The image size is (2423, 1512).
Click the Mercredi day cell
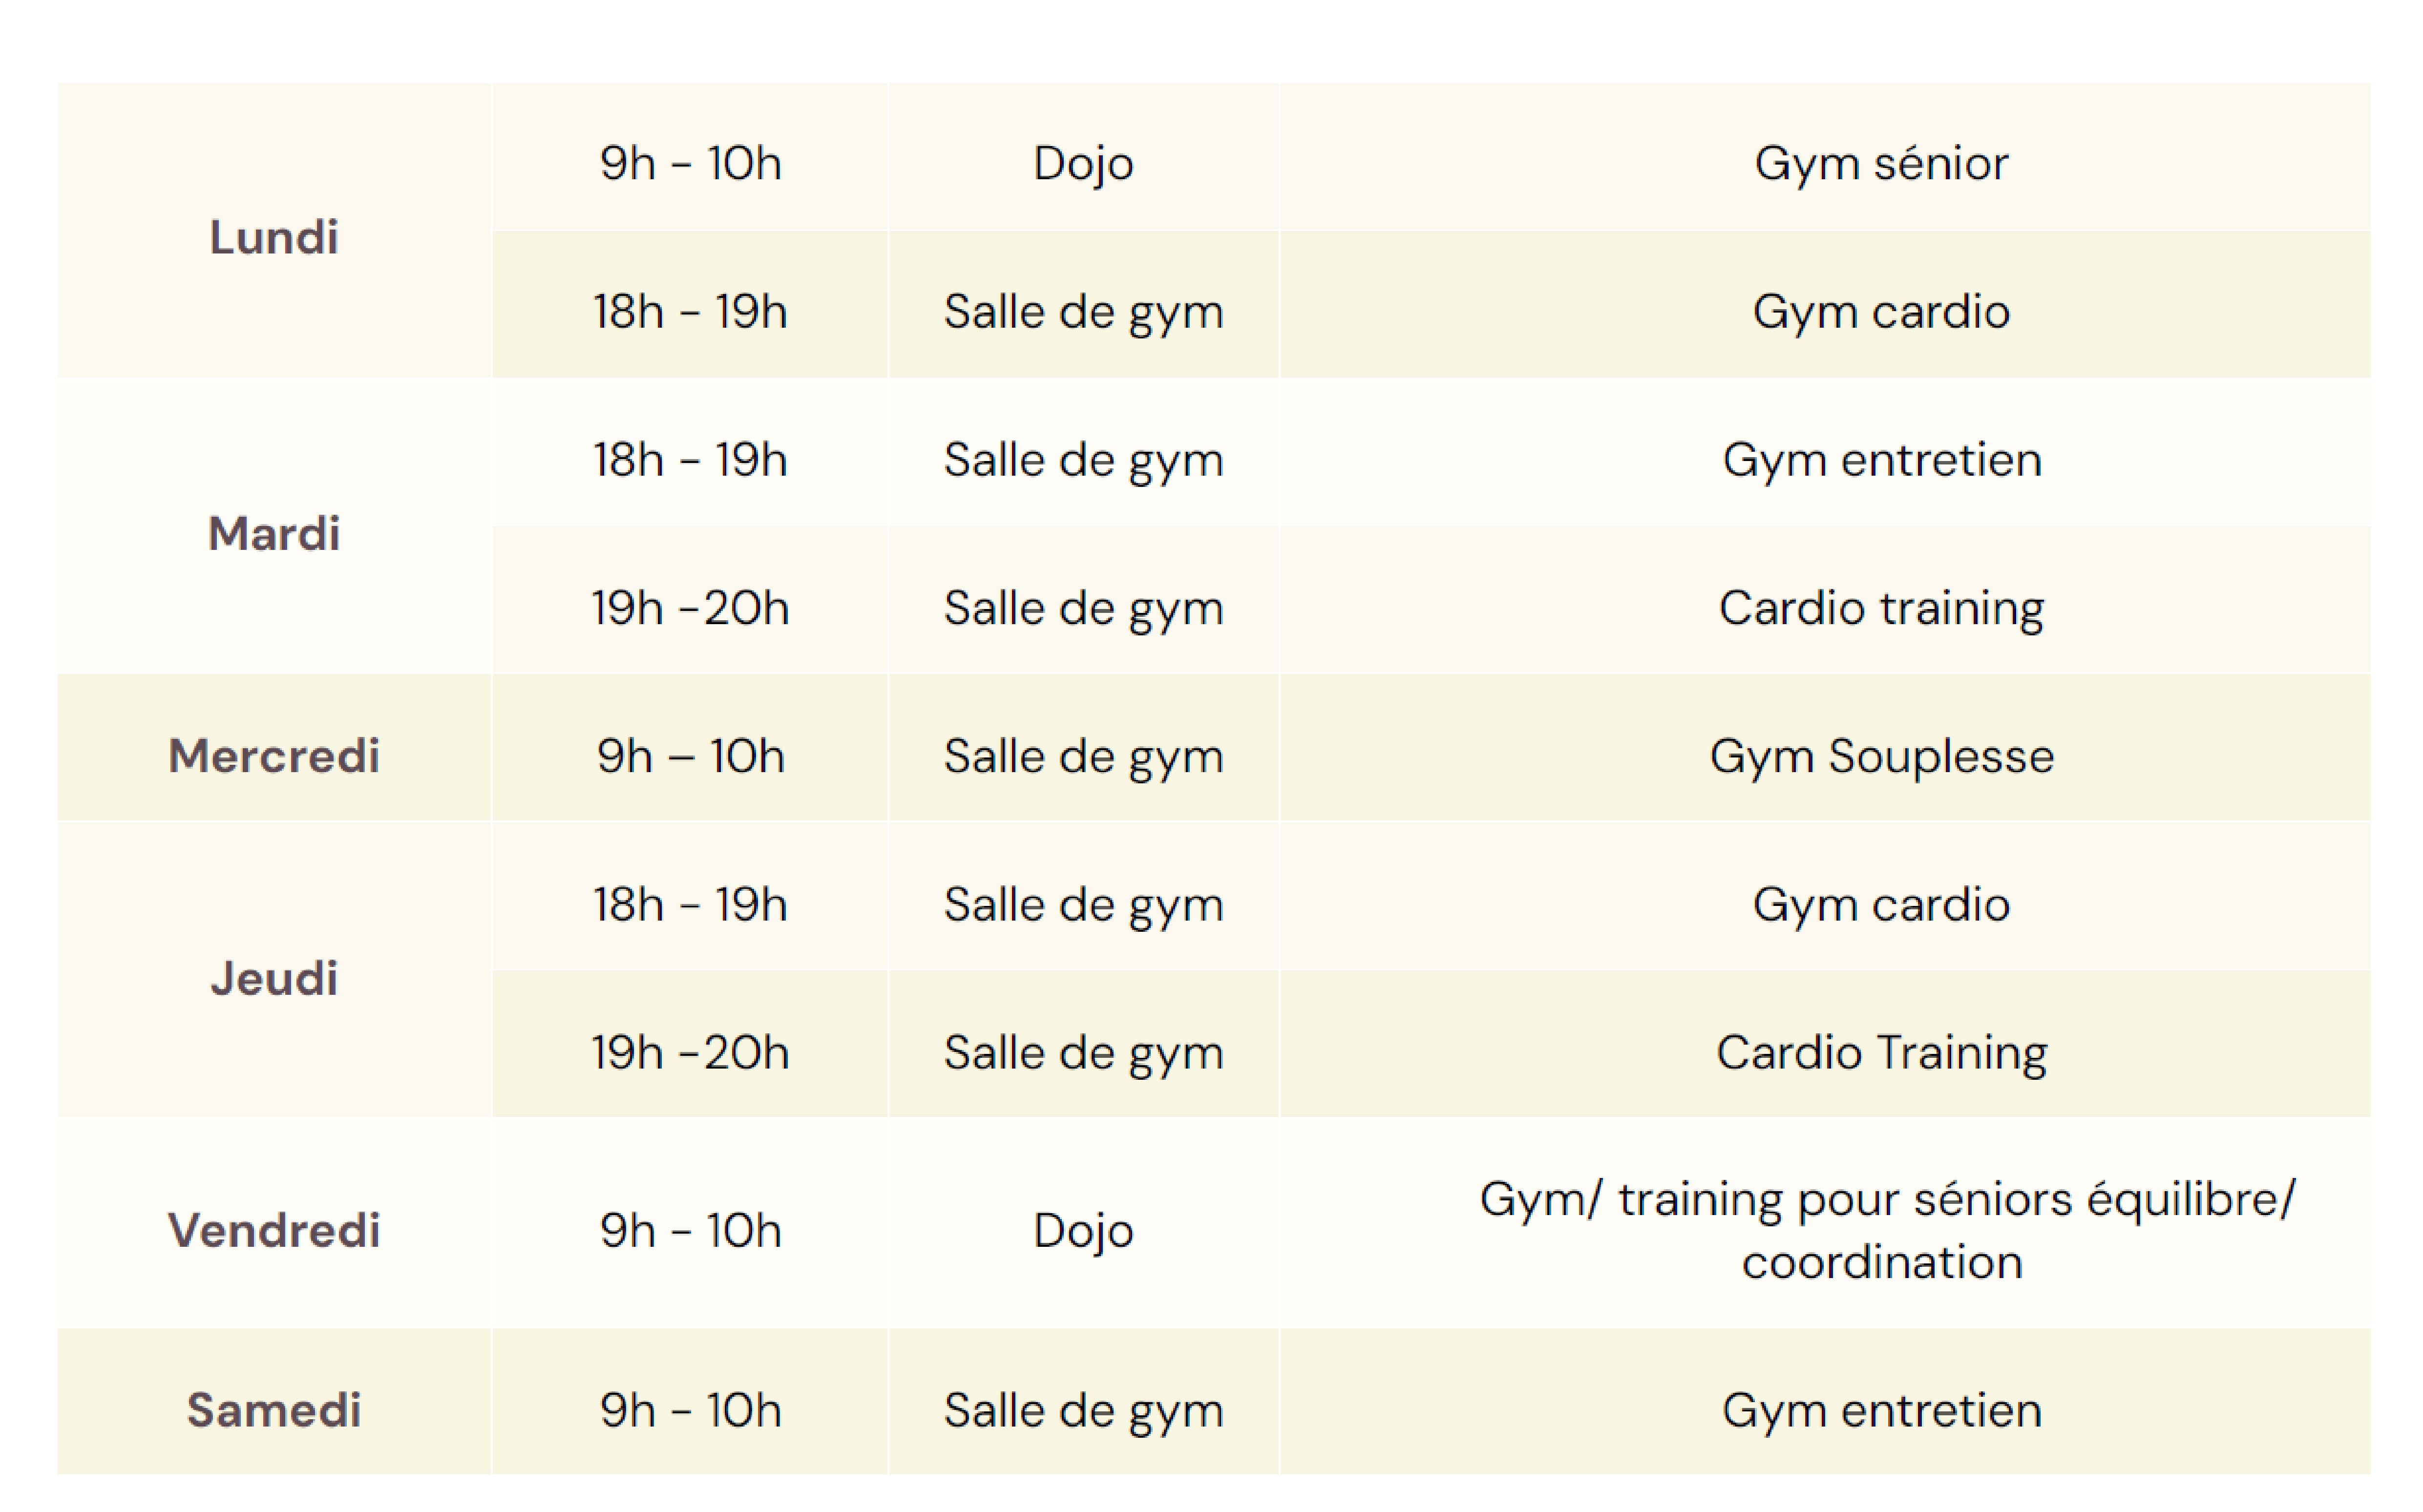click(x=274, y=755)
